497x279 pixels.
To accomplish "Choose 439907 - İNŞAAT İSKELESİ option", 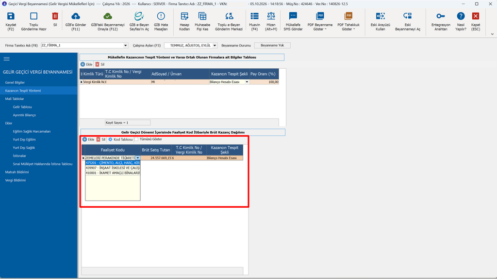I will pos(113,168).
